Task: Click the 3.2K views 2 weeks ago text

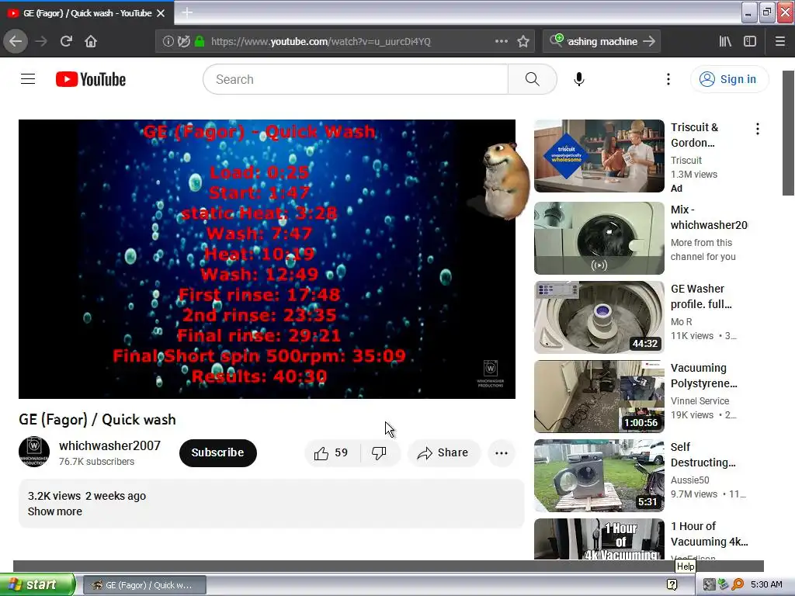Action: coord(87,496)
